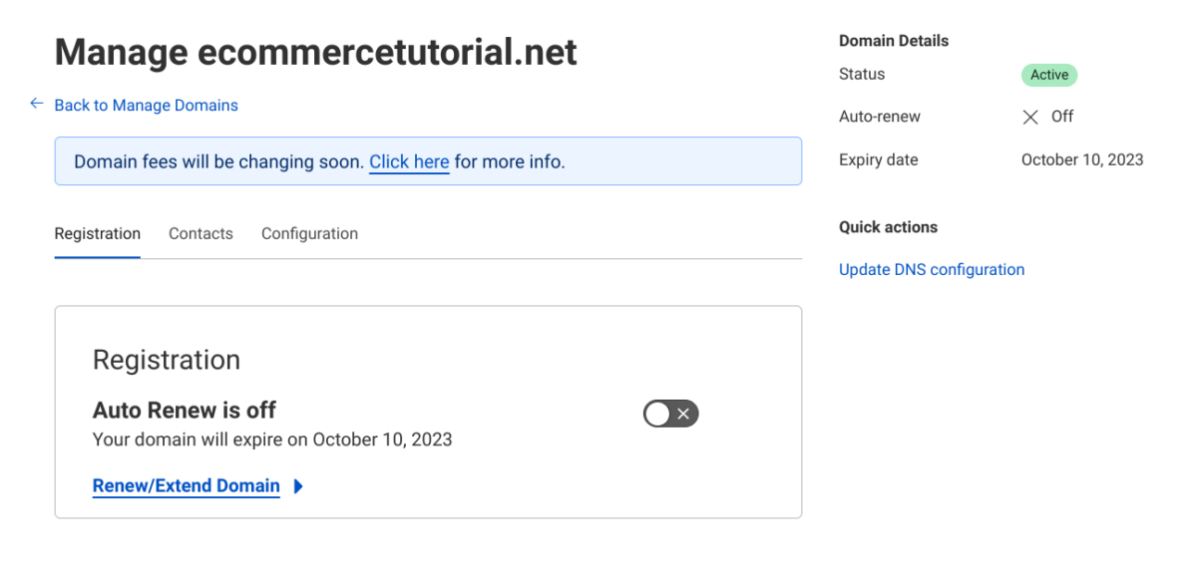The height and width of the screenshot is (574, 1197).
Task: Click the Renew/Extend Domain link
Action: [x=186, y=486]
